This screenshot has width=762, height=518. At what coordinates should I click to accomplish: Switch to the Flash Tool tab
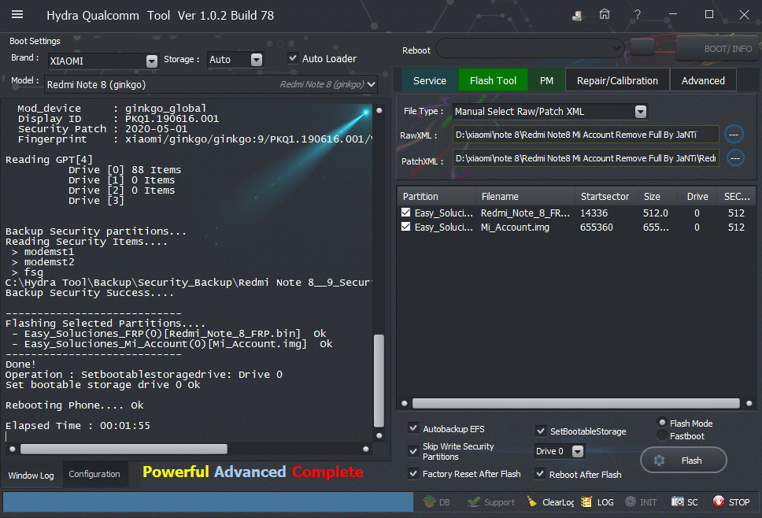[x=493, y=80]
